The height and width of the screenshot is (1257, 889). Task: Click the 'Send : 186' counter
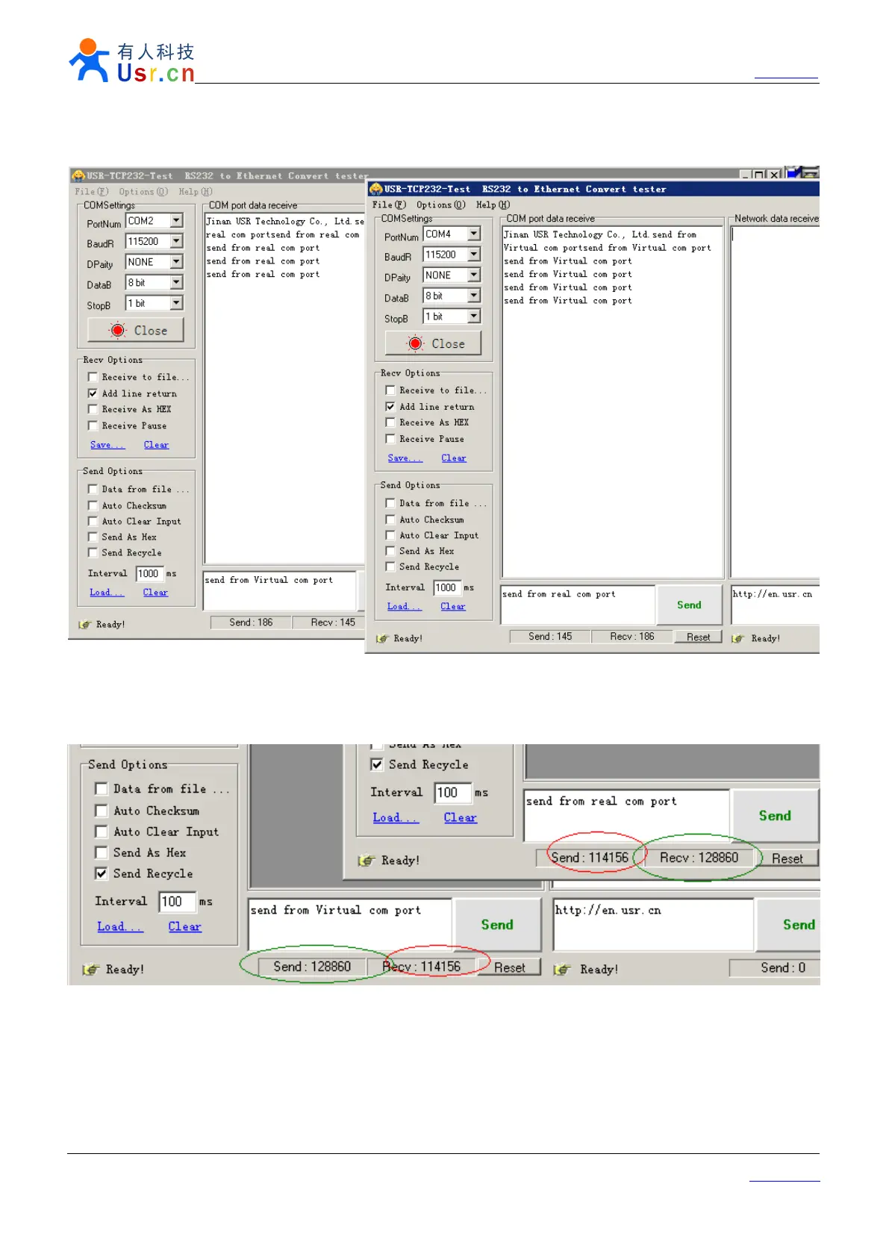coord(251,622)
